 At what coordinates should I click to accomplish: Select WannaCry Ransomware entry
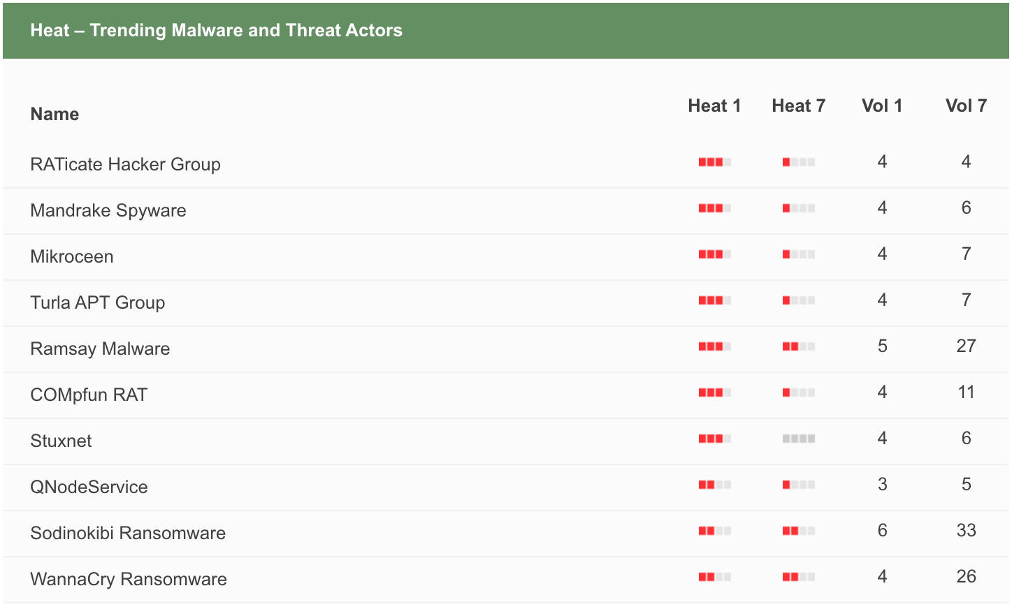click(x=129, y=579)
